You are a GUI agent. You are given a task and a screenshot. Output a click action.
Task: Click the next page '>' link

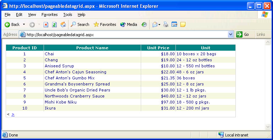(13, 114)
